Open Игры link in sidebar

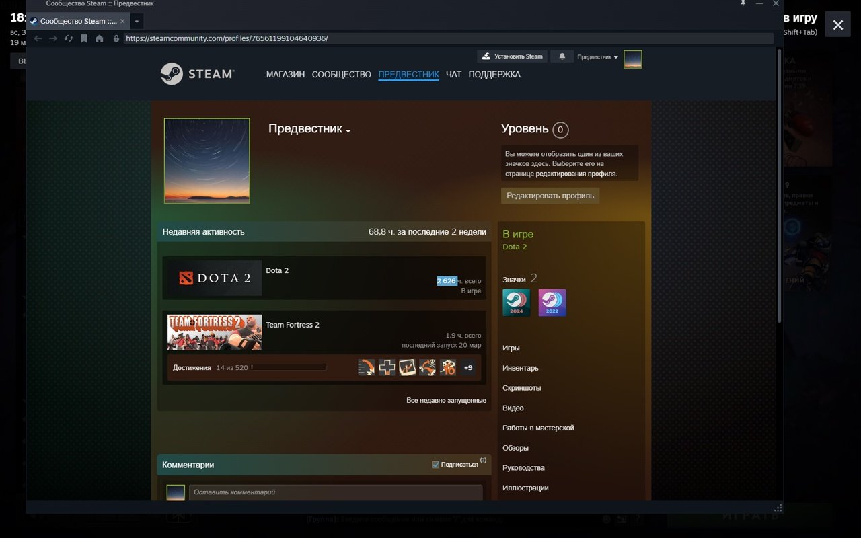point(511,348)
